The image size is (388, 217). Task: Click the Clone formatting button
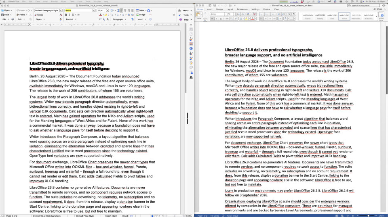39,15
